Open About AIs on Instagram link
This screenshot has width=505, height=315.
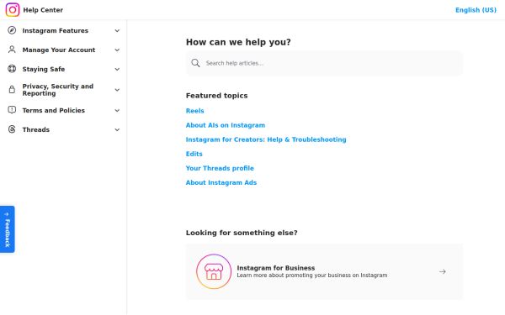coord(226,125)
